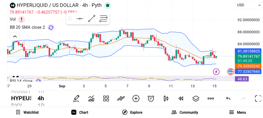Select the trend line drawing tool
This screenshot has width=263, height=118.
[x=92, y=18]
